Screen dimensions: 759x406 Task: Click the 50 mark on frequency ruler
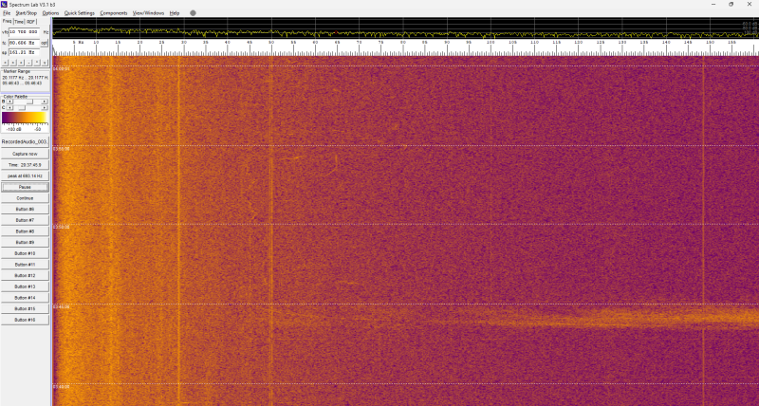click(x=271, y=43)
